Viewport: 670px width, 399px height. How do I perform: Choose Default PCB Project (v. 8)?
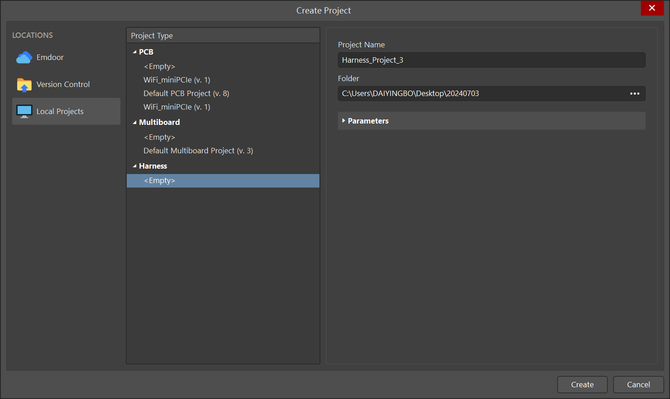point(186,93)
